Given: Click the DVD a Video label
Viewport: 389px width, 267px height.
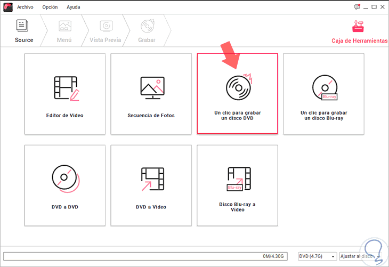Looking at the screenshot, I should pyautogui.click(x=151, y=207).
